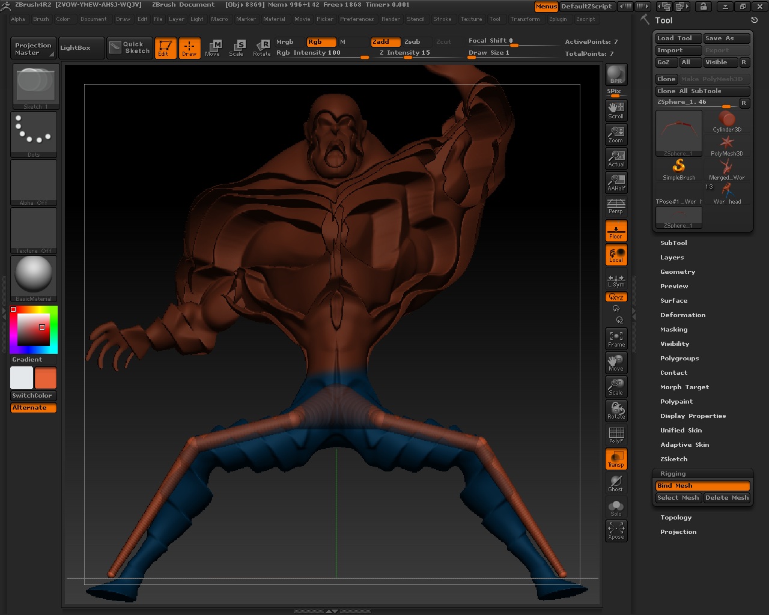Open the Zplugin menu
The width and height of the screenshot is (769, 615).
coord(558,19)
